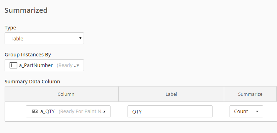This screenshot has width=277, height=133.
Task: Open the Type dropdown showing Table
Action: 44,38
